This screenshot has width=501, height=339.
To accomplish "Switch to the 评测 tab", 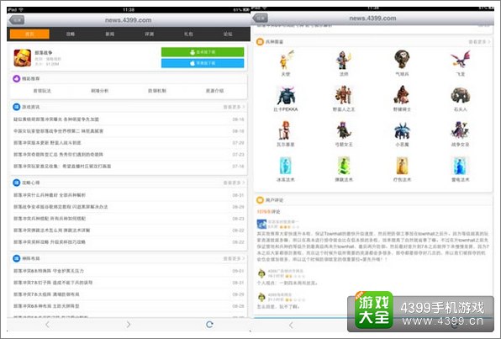I will pyautogui.click(x=150, y=34).
